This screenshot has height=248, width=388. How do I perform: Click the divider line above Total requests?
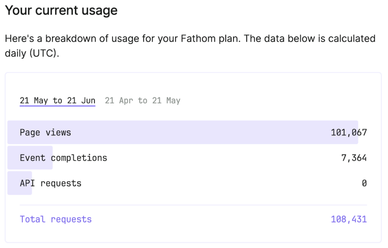193,205
